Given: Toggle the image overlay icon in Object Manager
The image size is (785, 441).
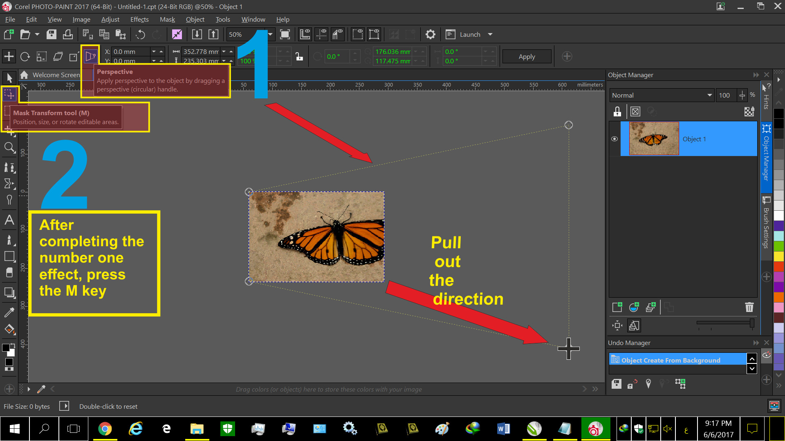Looking at the screenshot, I should [635, 111].
